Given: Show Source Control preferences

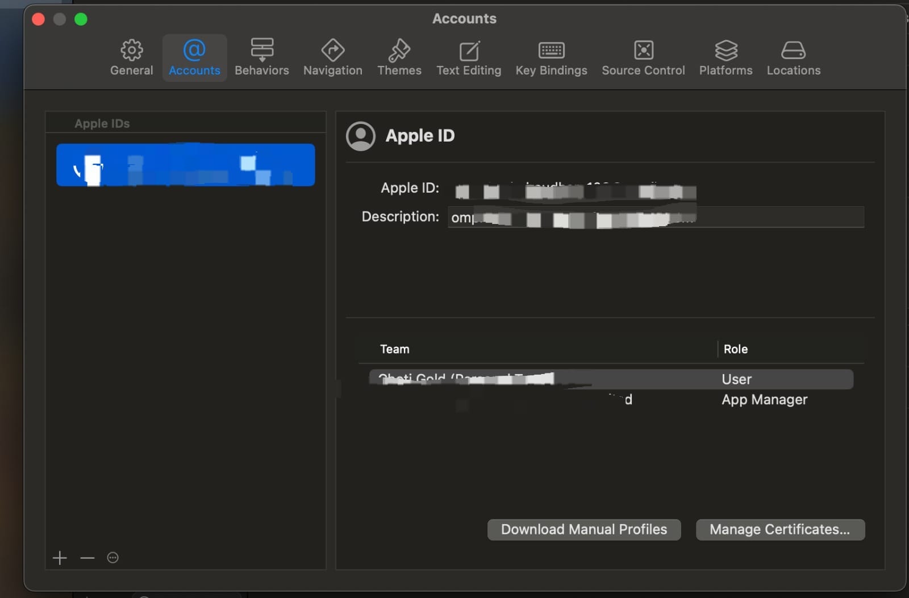Looking at the screenshot, I should (643, 58).
